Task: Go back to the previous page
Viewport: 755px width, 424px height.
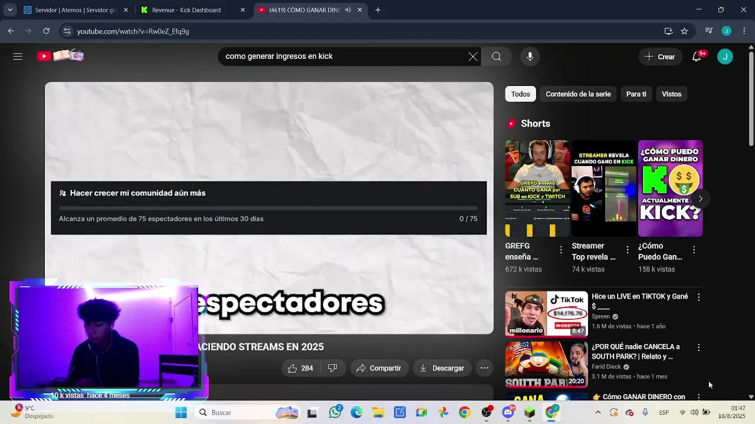Action: point(11,31)
